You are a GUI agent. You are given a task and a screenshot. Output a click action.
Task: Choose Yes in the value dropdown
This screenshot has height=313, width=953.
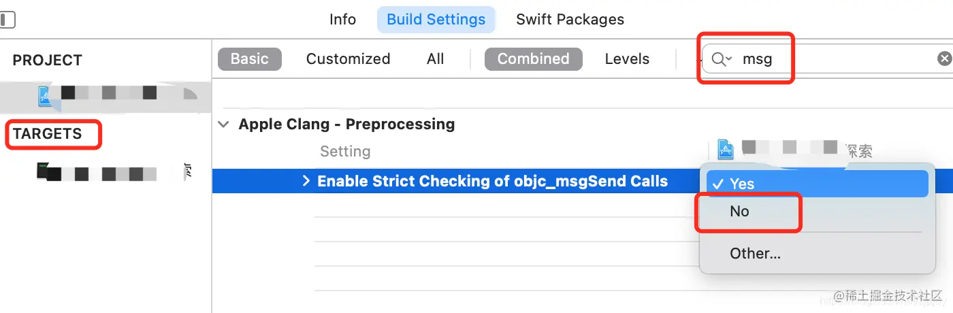(742, 184)
